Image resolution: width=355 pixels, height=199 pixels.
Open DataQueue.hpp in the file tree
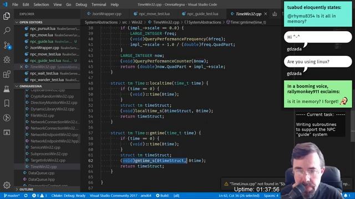47,180
